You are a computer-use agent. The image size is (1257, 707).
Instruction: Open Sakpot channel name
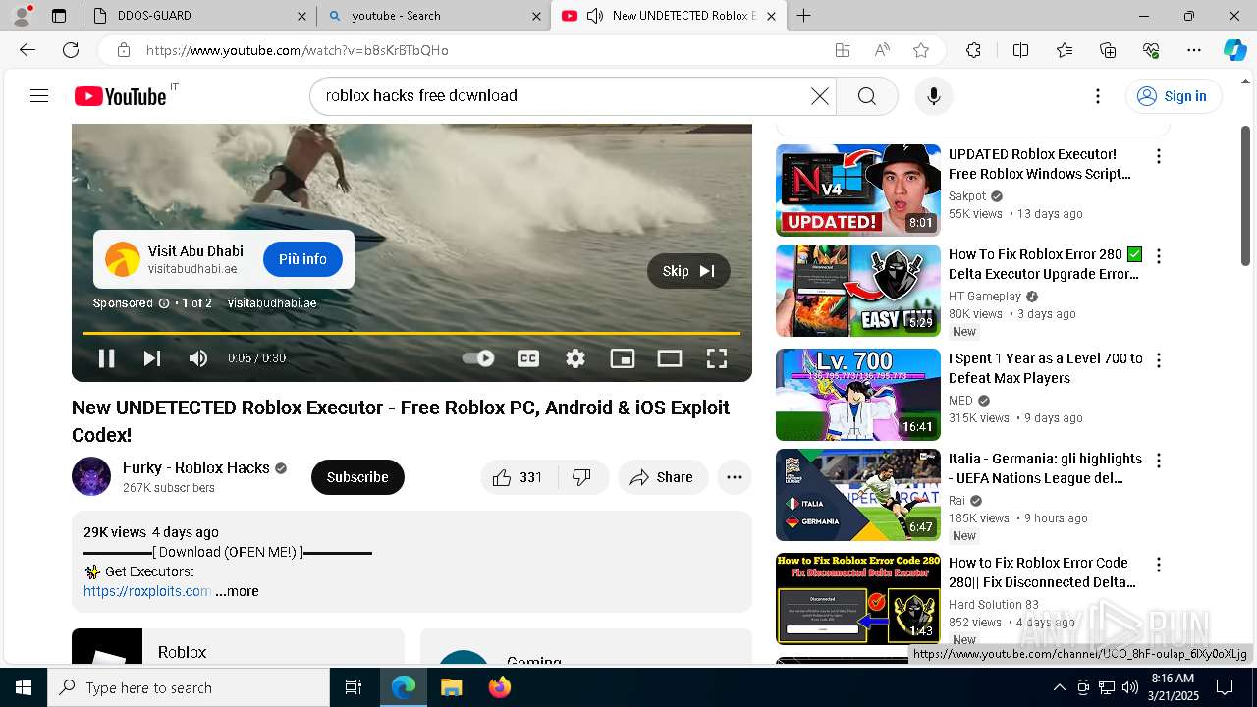click(967, 196)
